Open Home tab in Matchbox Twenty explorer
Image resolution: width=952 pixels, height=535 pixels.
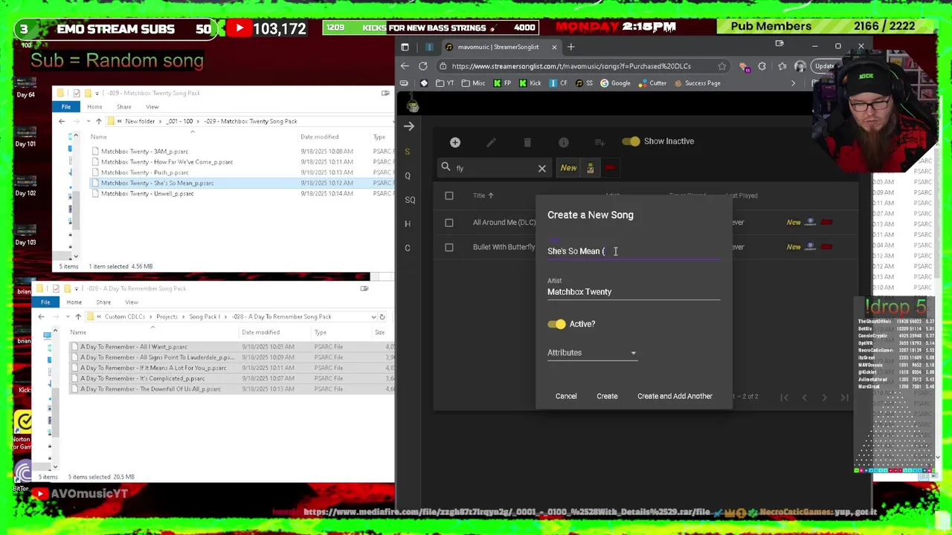point(94,107)
